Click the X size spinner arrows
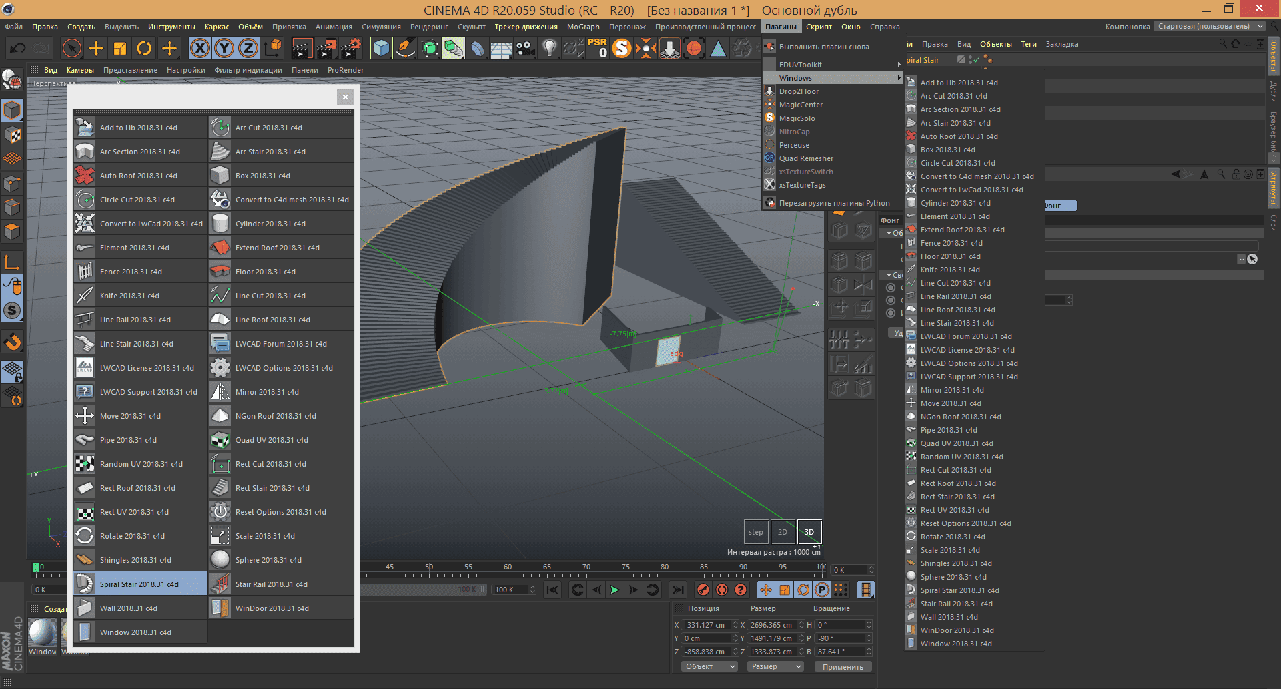 point(801,625)
